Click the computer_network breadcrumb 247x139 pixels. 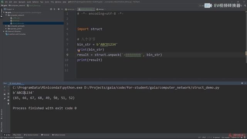tap(17, 5)
